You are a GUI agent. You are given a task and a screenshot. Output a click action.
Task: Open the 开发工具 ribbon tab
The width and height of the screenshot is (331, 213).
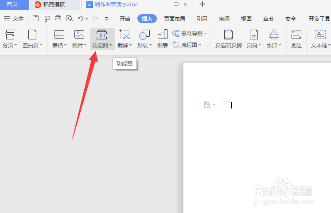click(x=319, y=19)
